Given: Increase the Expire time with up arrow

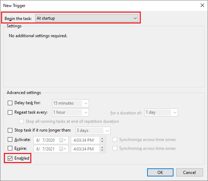Looking at the screenshot, I should [102, 147].
